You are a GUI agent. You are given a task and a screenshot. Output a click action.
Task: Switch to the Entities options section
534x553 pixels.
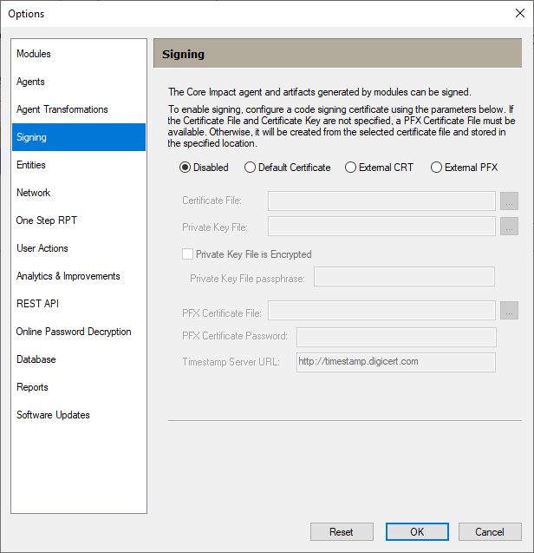(31, 165)
